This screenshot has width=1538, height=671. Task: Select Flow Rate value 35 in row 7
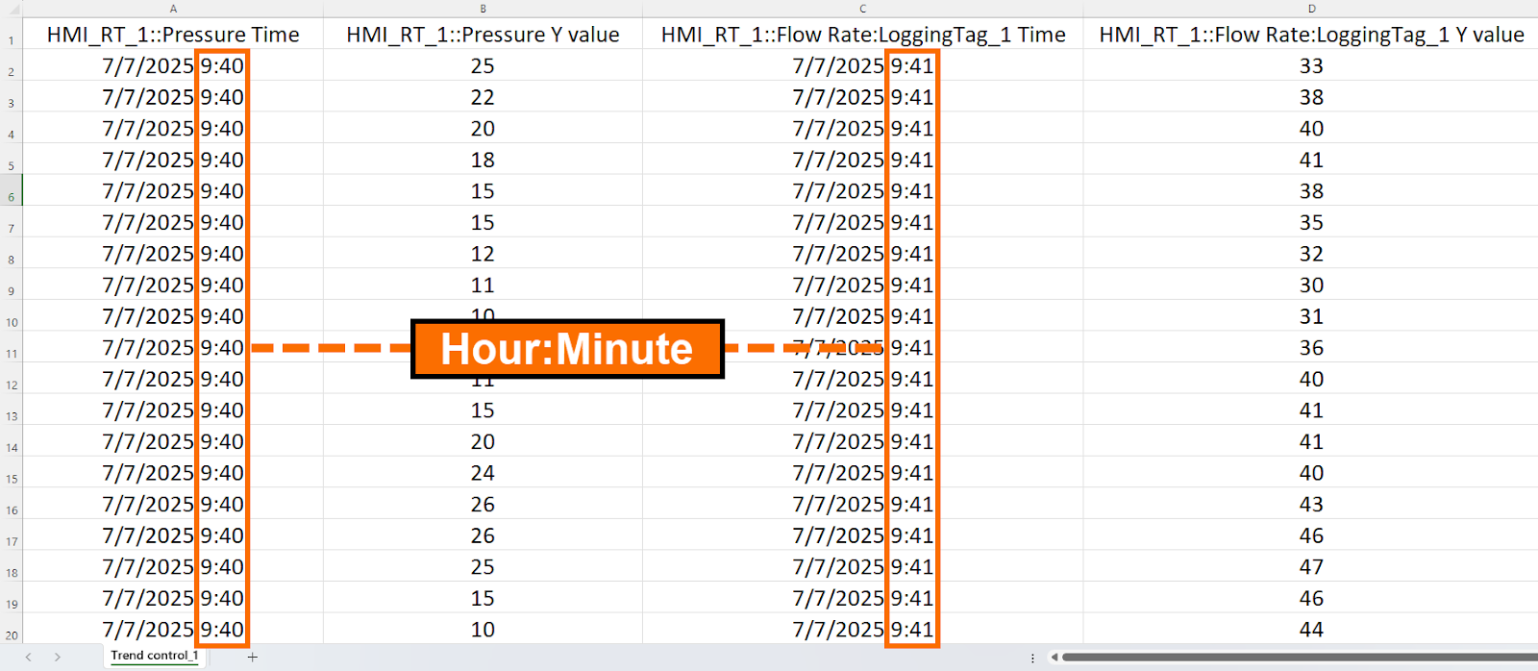[x=1311, y=222]
